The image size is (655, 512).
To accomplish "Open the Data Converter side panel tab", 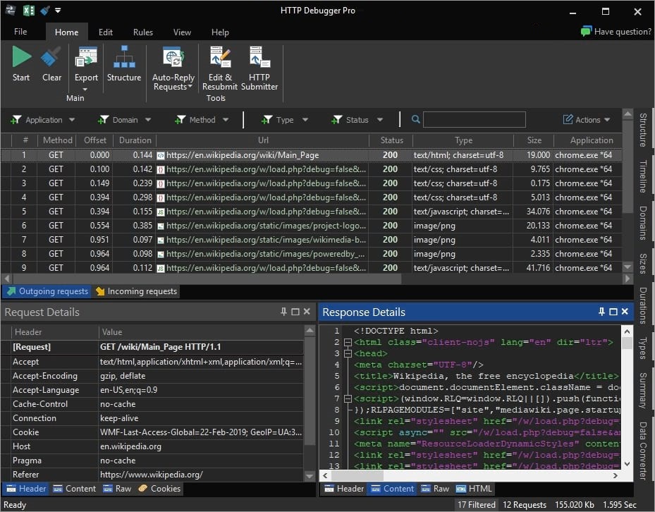I will [x=643, y=451].
